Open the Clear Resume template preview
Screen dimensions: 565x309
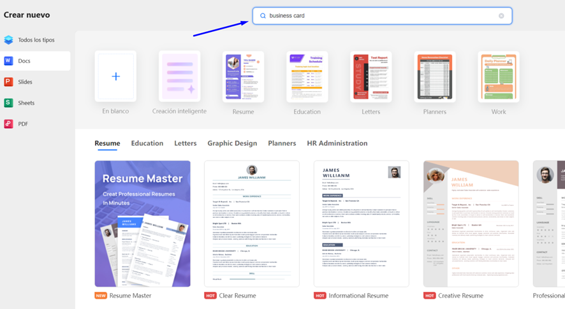click(x=252, y=224)
